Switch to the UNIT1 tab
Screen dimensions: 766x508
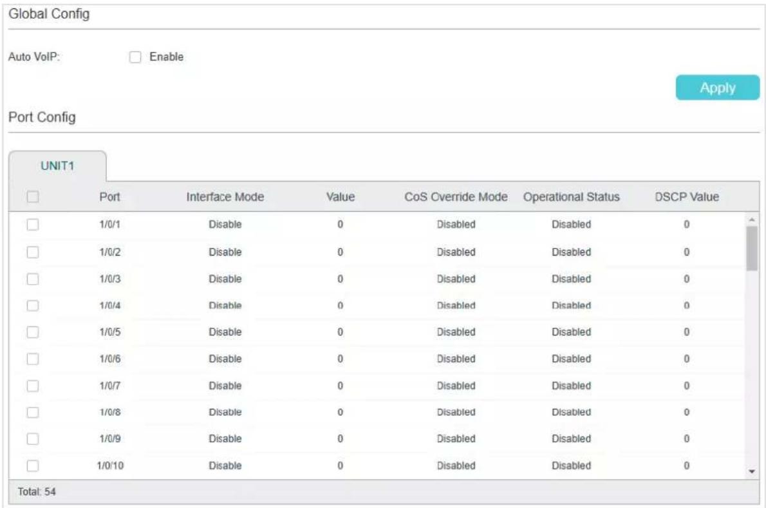tap(57, 166)
